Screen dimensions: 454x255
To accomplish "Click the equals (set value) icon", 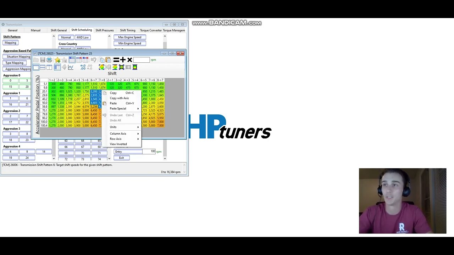I will [x=116, y=60].
